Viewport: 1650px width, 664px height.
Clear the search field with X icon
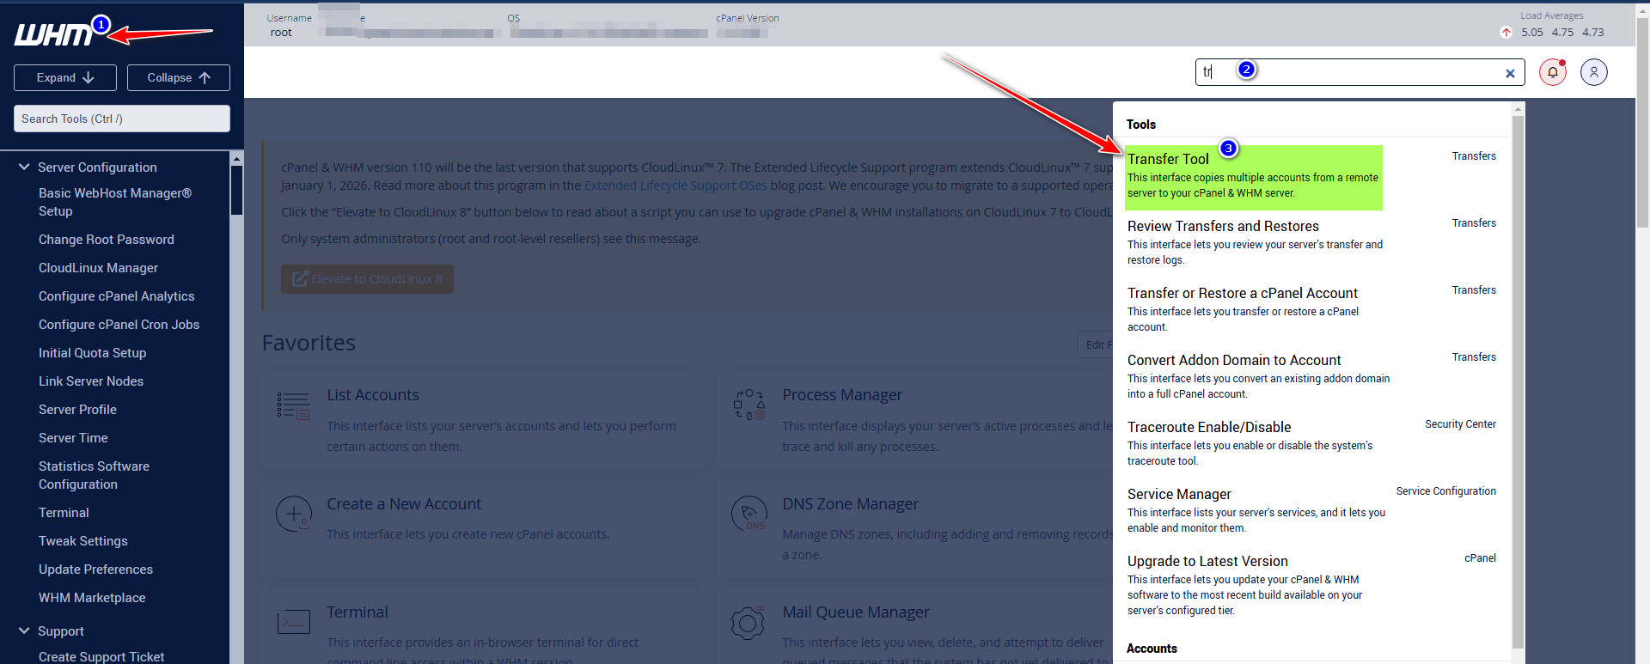1510,74
